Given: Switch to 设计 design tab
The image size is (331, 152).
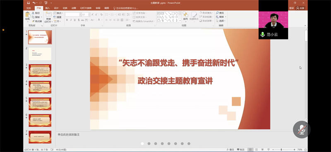Looking at the screenshot, I should [x=56, y=8].
